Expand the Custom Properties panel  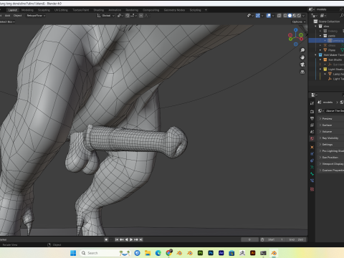click(x=331, y=170)
